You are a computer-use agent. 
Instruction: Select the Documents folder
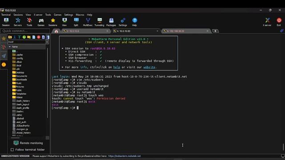20,76
